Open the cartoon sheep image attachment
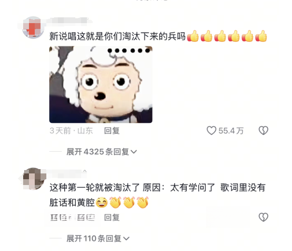Viewport: 292px width, 251px height. (x=101, y=84)
